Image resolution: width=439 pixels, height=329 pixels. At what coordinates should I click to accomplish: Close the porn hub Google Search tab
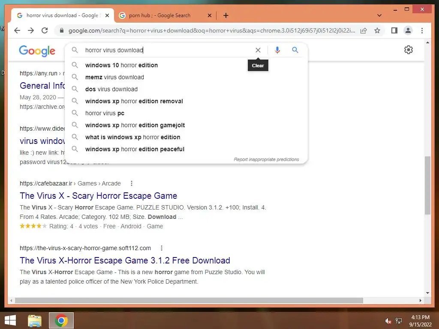(209, 15)
